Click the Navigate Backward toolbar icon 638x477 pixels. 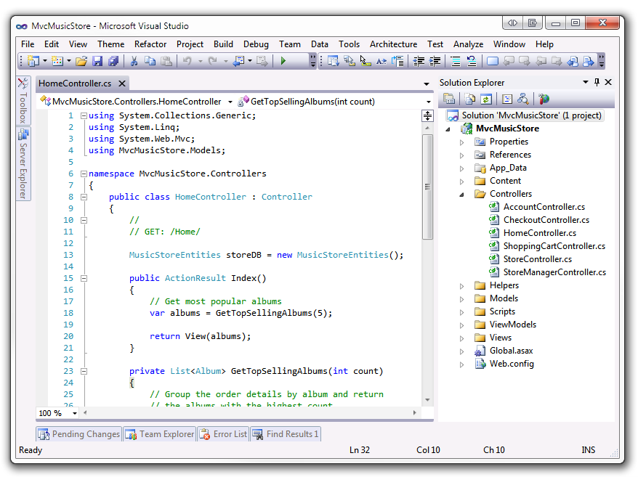238,61
